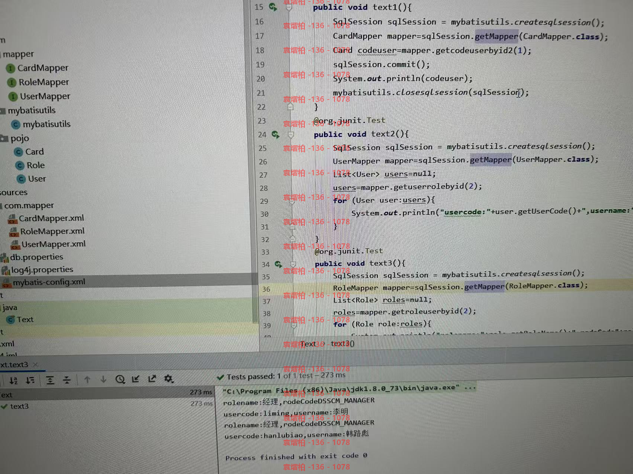Open test runner settings gear
Viewport: 633px width, 474px height.
pyautogui.click(x=168, y=379)
